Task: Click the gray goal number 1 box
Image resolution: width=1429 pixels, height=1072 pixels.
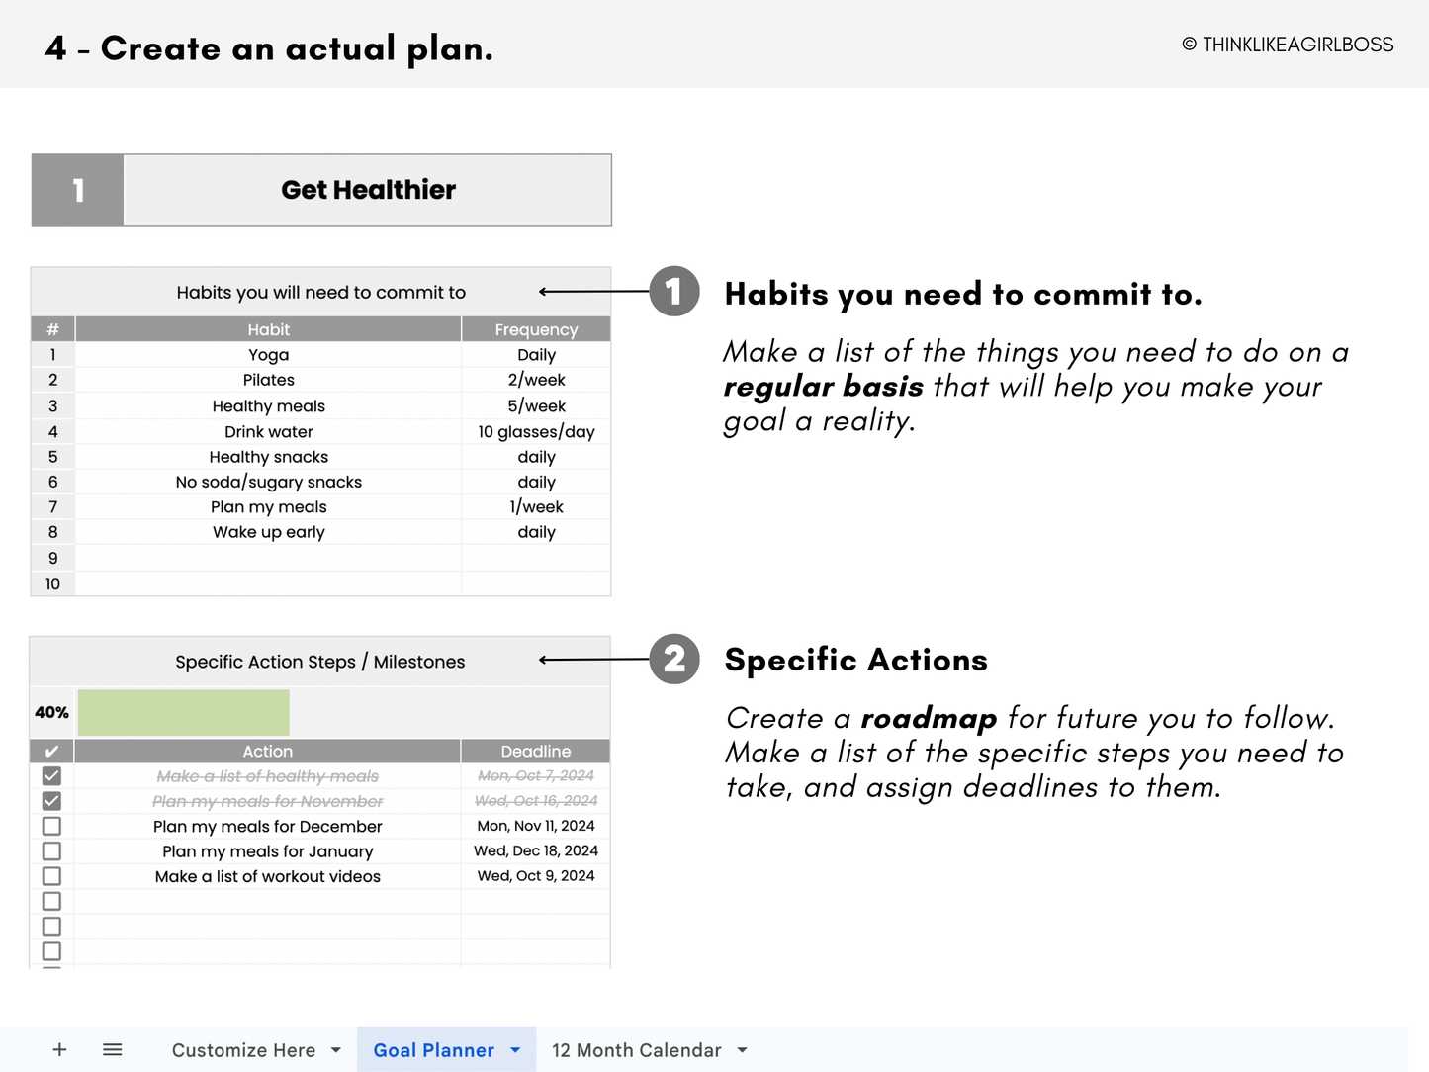Action: coord(76,190)
